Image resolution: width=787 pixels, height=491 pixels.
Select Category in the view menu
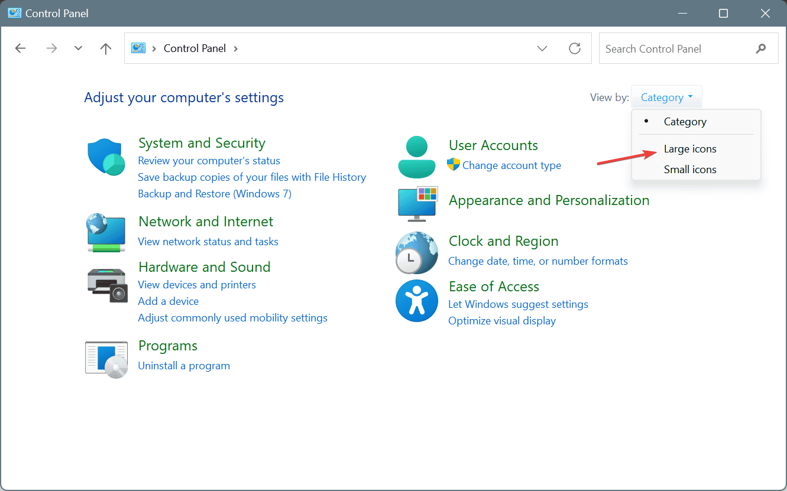pos(696,122)
